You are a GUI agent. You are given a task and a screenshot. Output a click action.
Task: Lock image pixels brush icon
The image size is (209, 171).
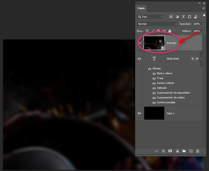point(153,31)
